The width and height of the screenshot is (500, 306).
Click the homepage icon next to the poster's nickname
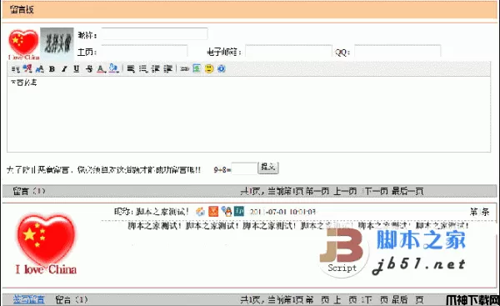click(200, 211)
